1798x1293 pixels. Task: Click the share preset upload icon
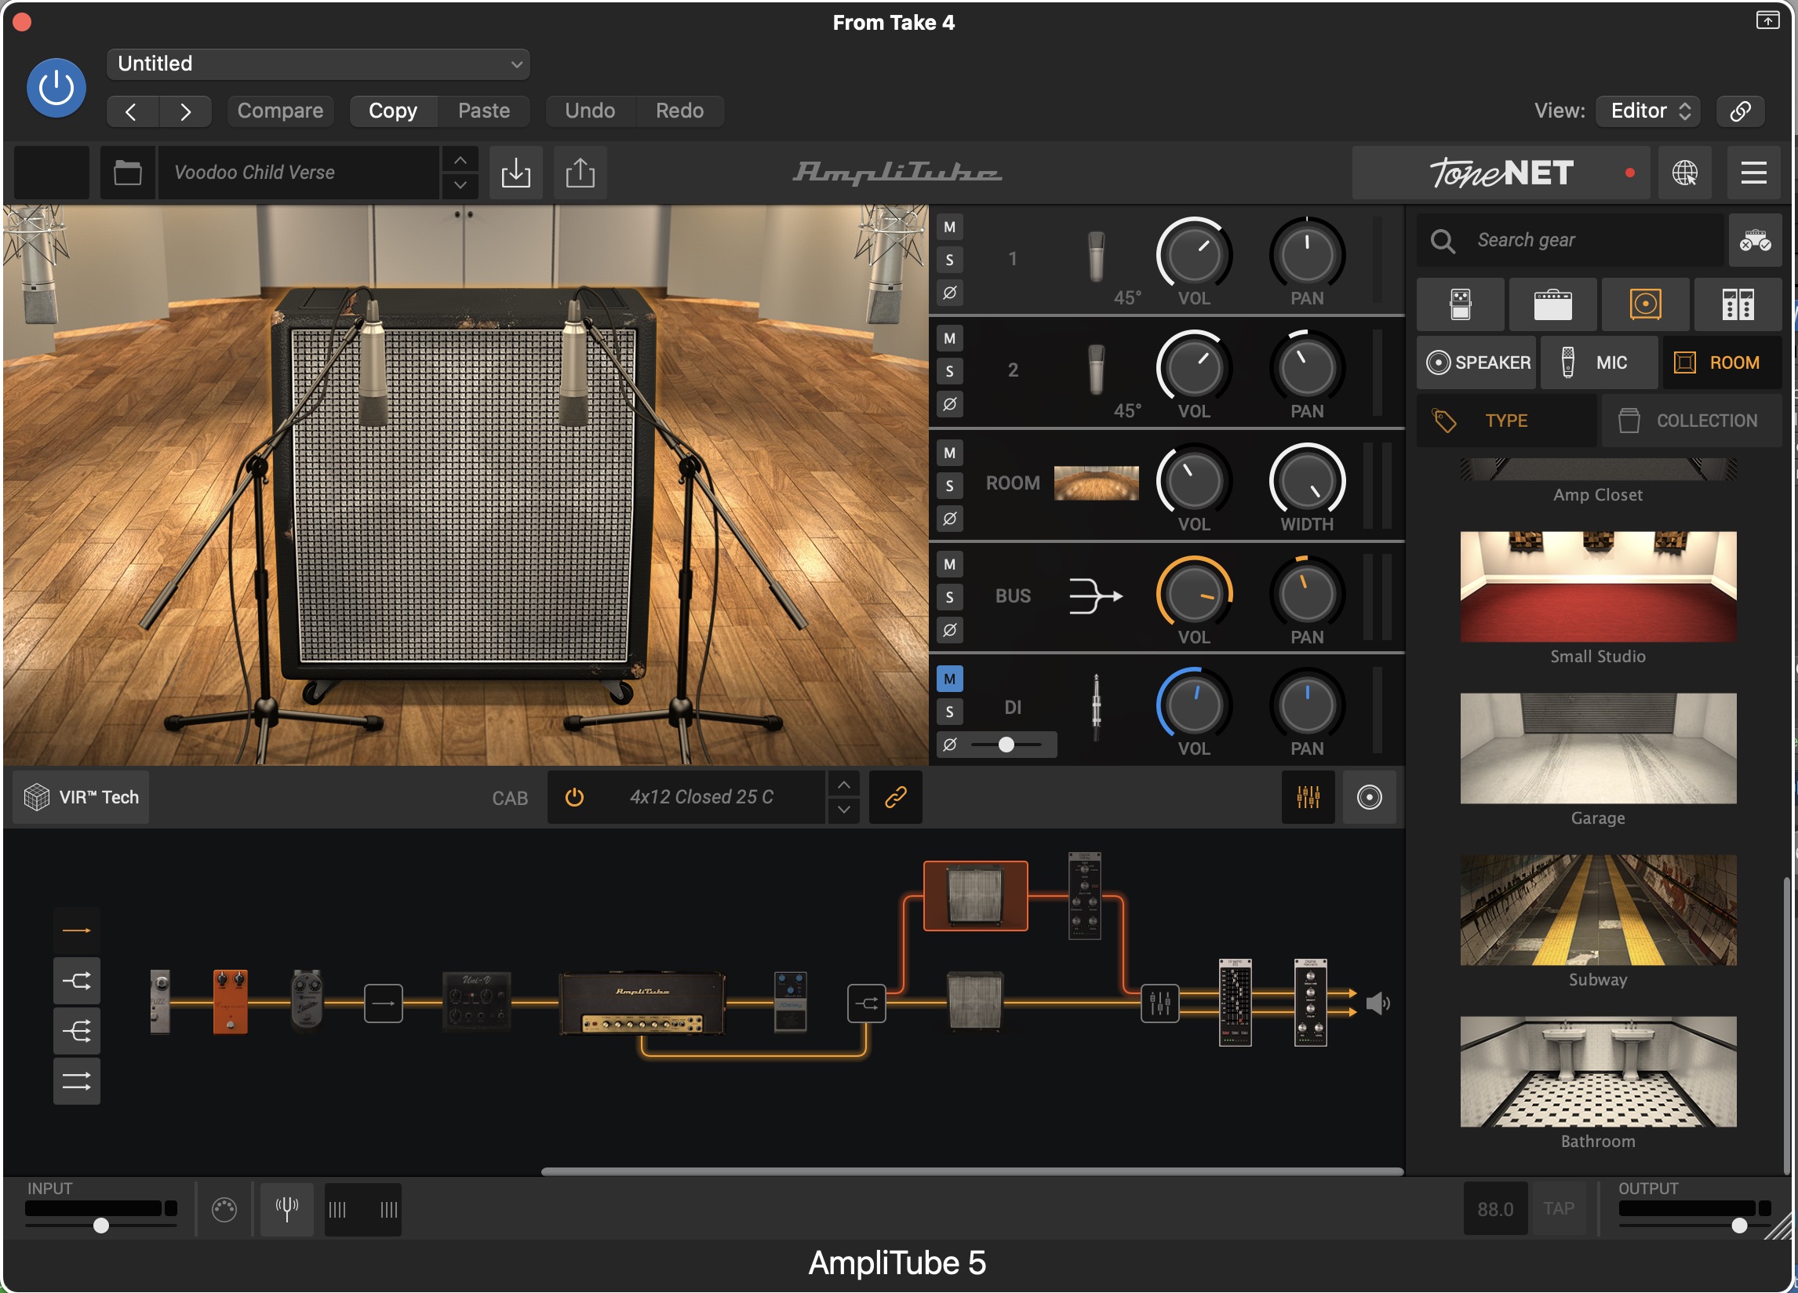point(581,172)
